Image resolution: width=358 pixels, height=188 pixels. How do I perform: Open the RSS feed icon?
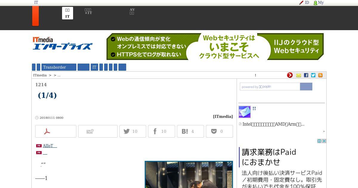(320, 75)
